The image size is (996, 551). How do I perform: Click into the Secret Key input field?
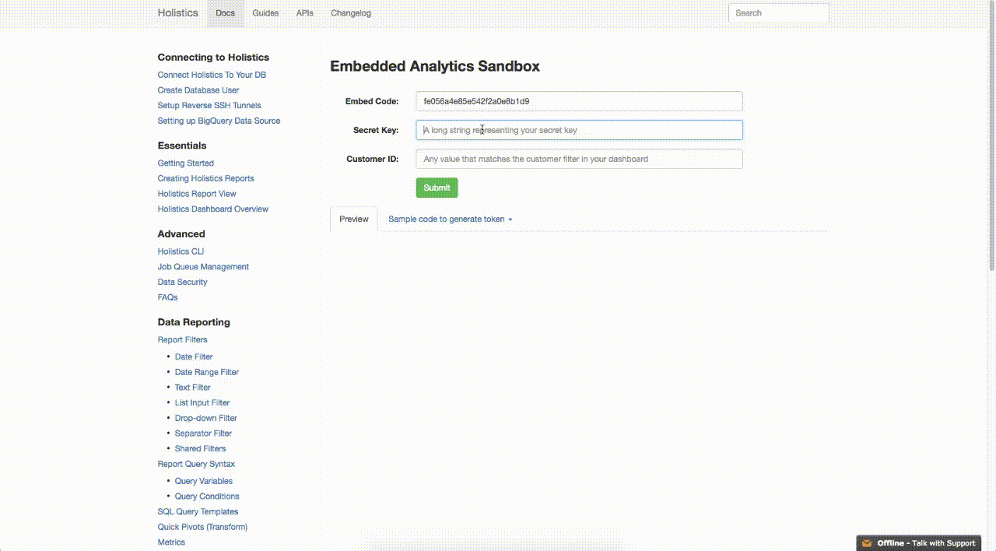point(579,130)
